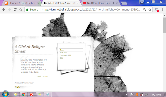This screenshot has width=166, height=97.
Task: Click the red app icon in the taskbar
Action: [x=32, y=94]
